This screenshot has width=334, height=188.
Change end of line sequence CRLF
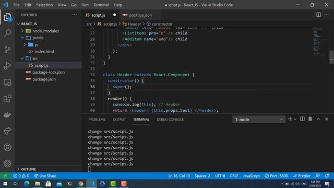coord(234,176)
